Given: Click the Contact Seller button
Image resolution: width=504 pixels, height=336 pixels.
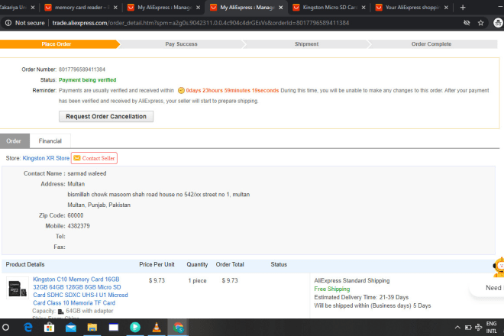Looking at the screenshot, I should tap(94, 158).
